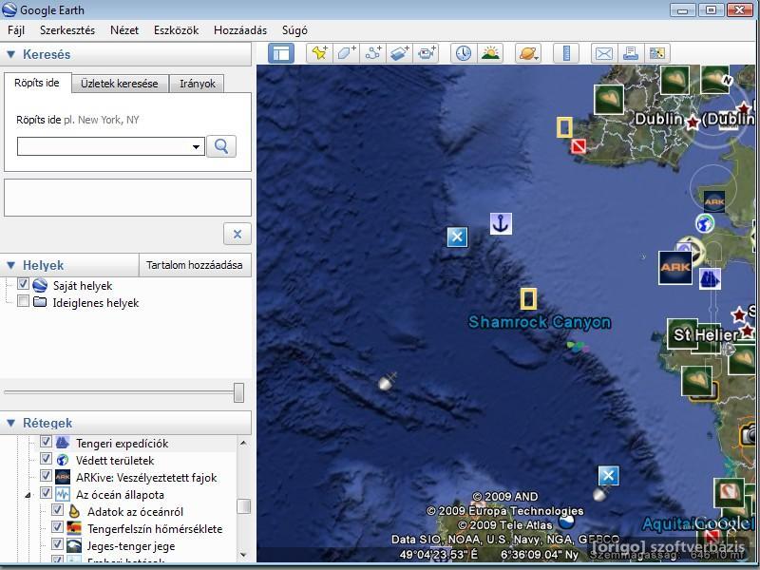Click the Shamrock Canyon map label
Image resolution: width=760 pixels, height=570 pixels.
pyautogui.click(x=540, y=322)
